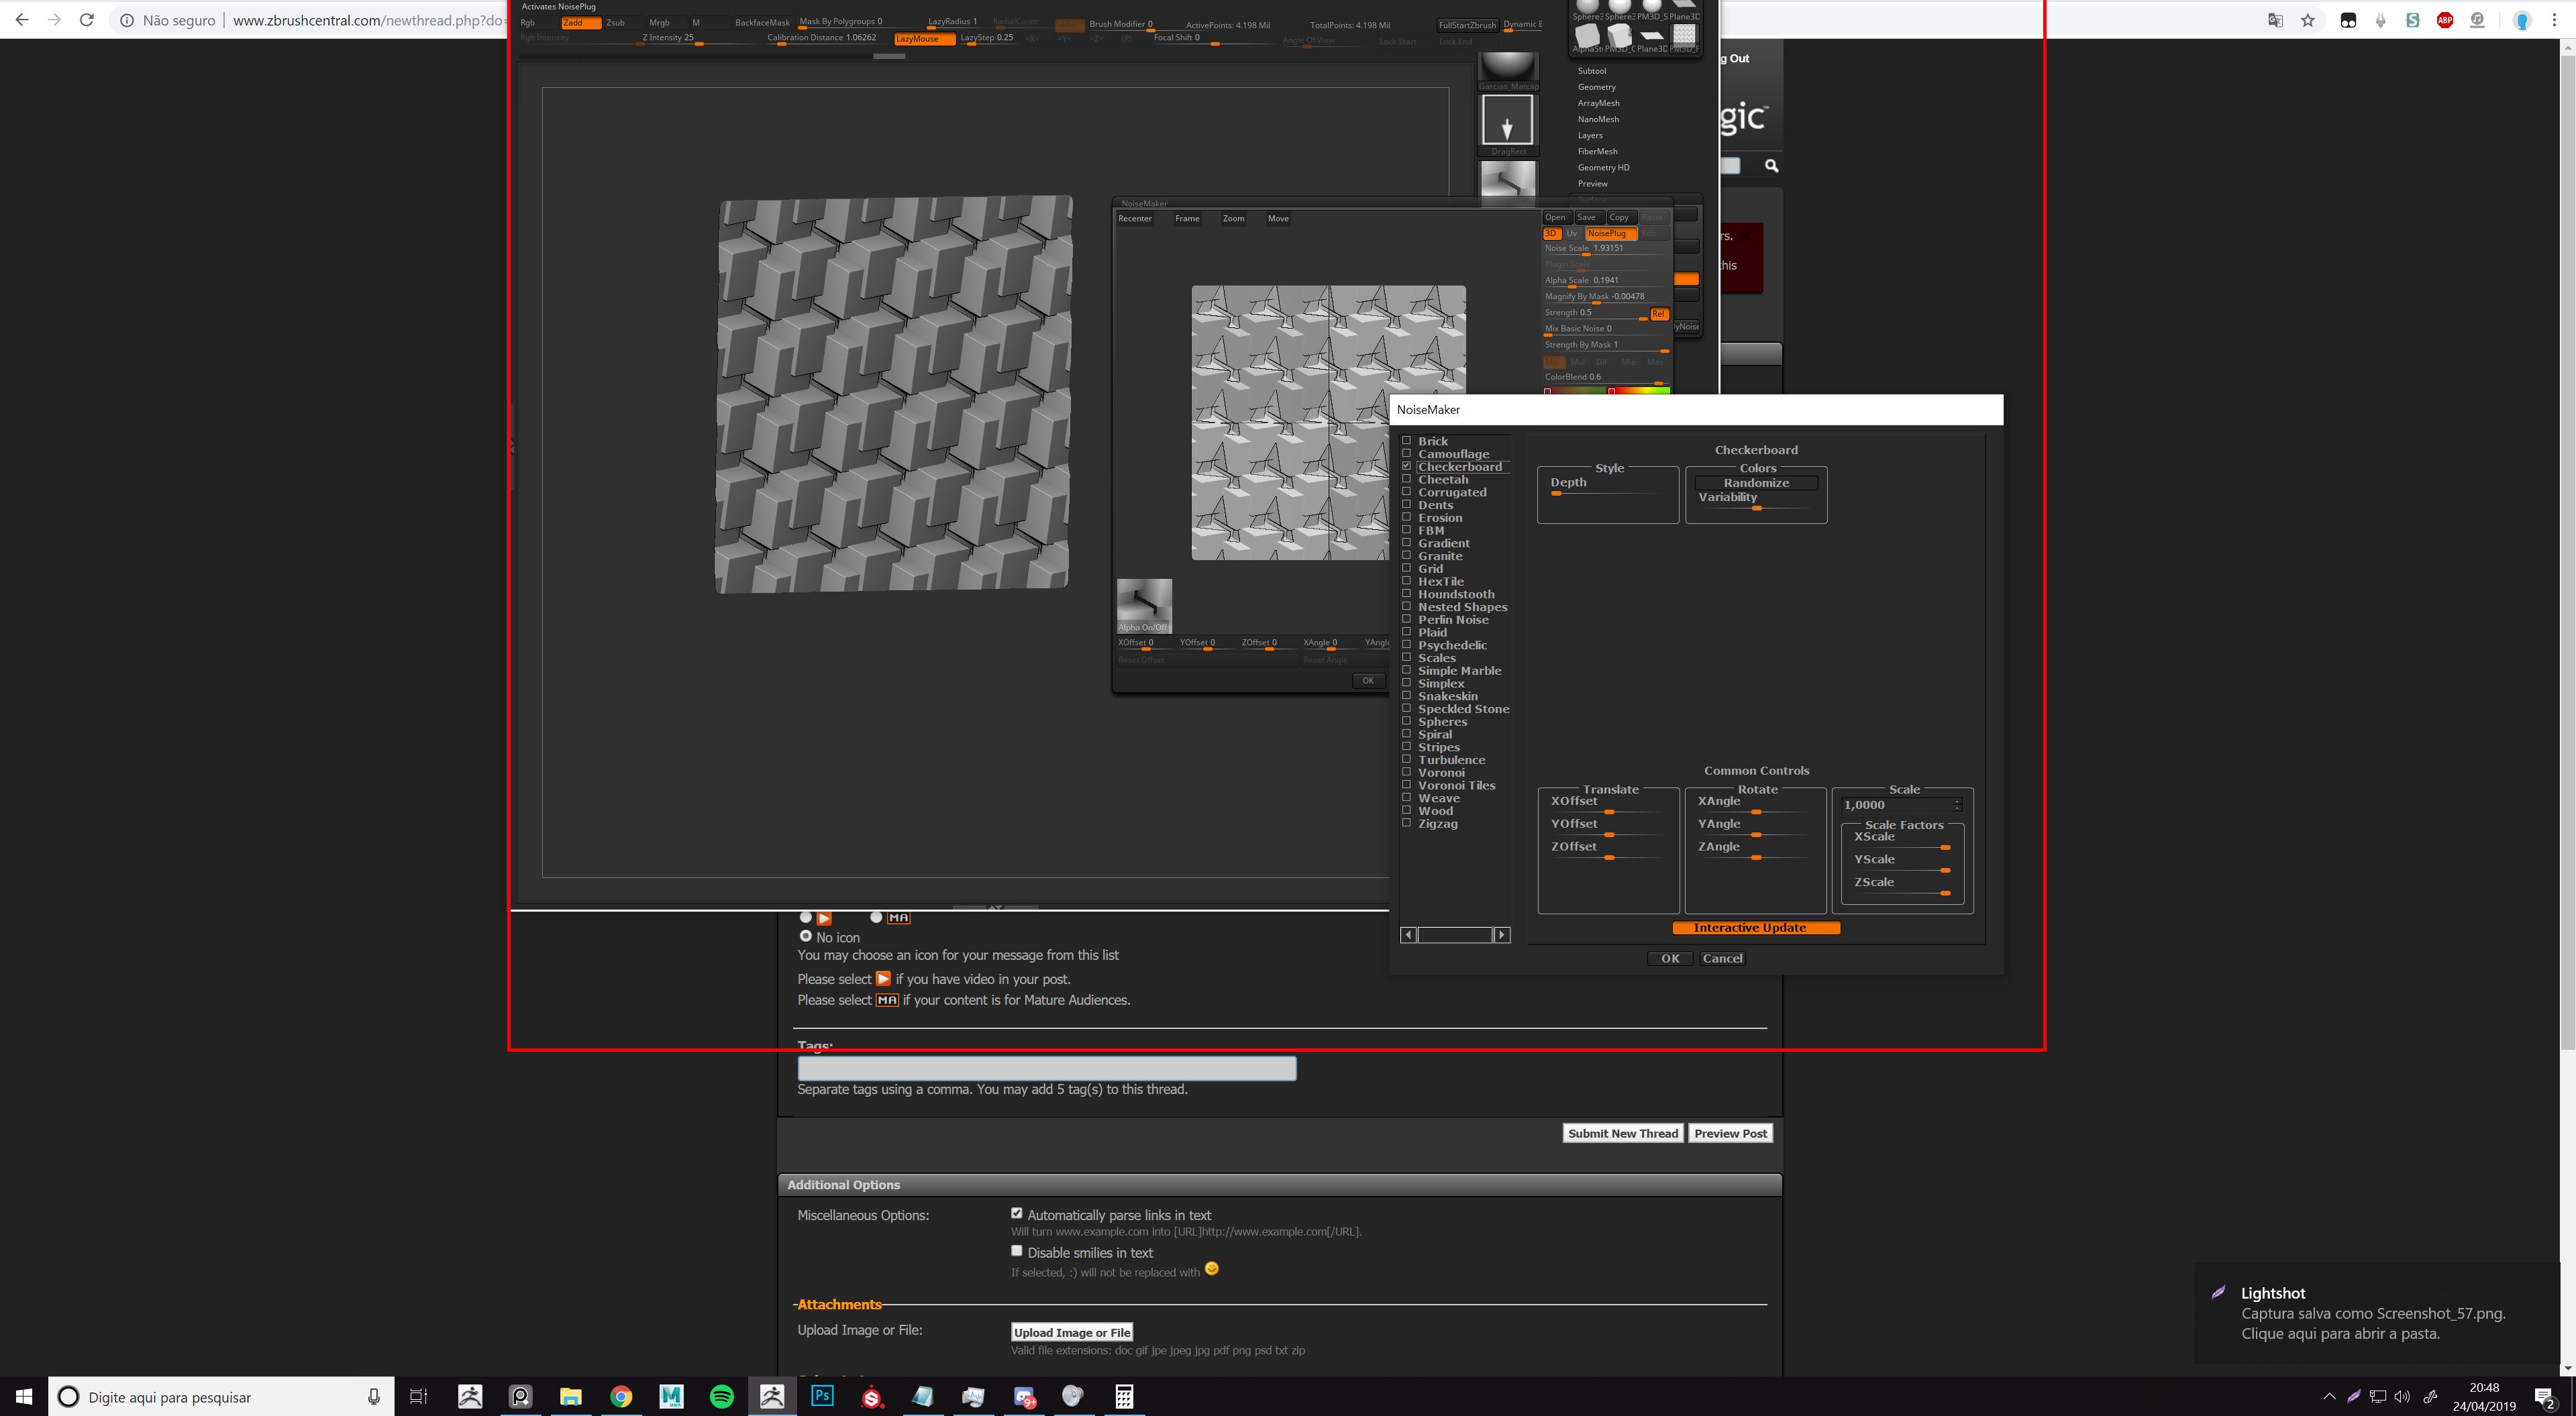
Task: Open the Tampermonkey extension icon
Action: click(x=2348, y=20)
